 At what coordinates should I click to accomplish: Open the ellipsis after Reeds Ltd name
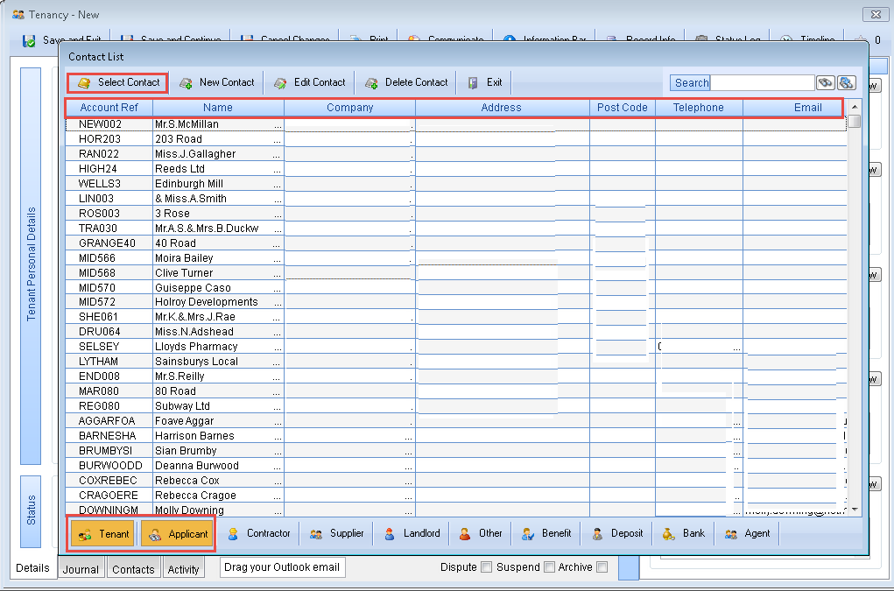(x=278, y=169)
